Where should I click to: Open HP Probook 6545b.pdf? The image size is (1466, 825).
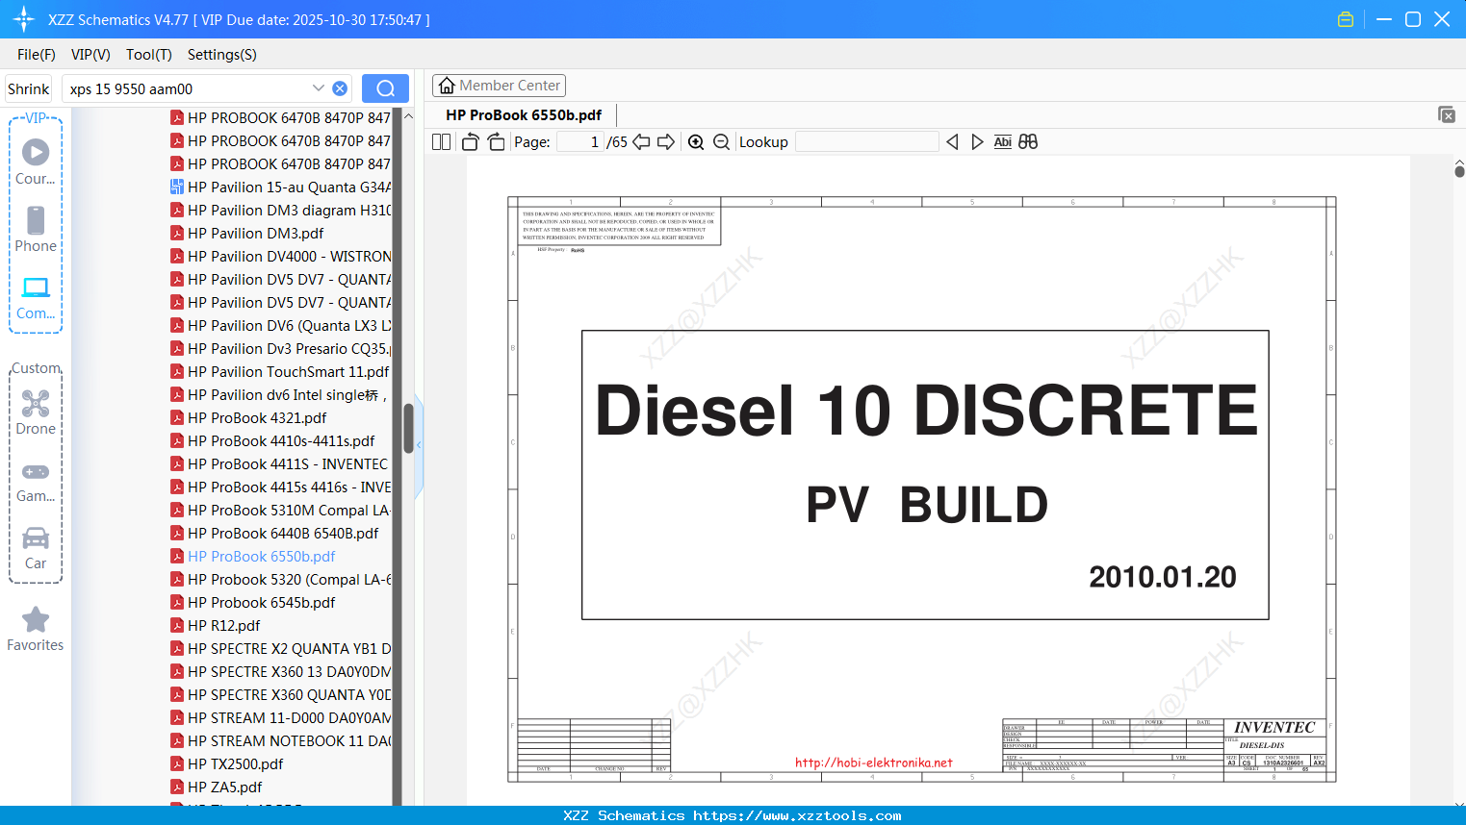[253, 603]
